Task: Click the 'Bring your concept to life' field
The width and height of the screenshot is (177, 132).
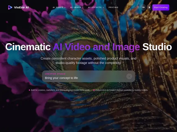Action: [x=88, y=76]
